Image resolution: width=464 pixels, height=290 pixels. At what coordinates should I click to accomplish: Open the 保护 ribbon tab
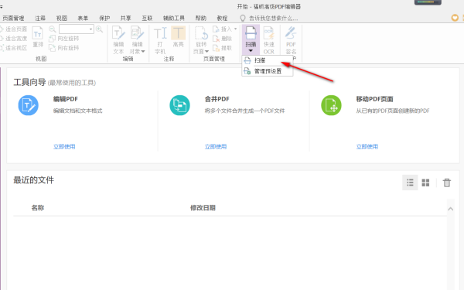pyautogui.click(x=104, y=19)
